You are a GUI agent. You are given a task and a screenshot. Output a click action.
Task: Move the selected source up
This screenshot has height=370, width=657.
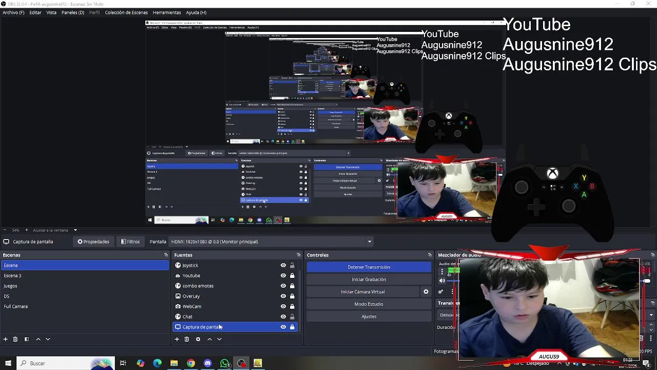click(x=209, y=339)
